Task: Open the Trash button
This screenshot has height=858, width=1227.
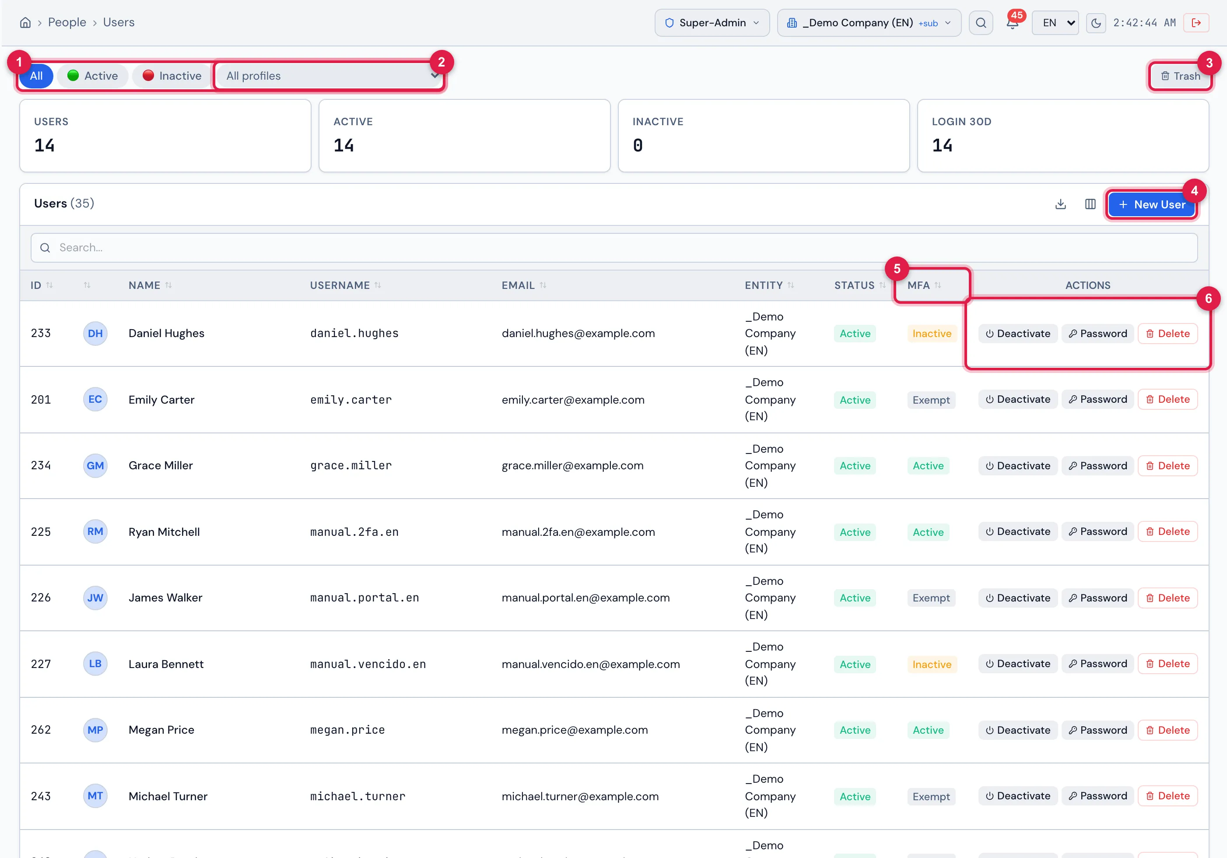Action: [x=1180, y=76]
